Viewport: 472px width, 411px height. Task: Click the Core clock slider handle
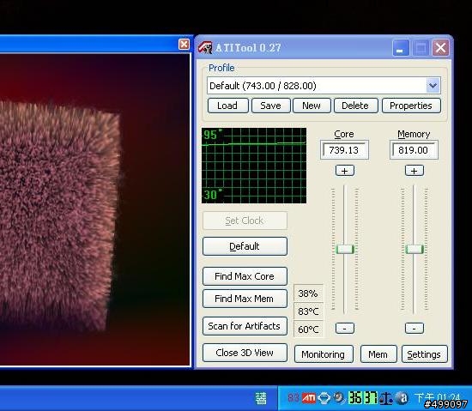[x=345, y=249]
